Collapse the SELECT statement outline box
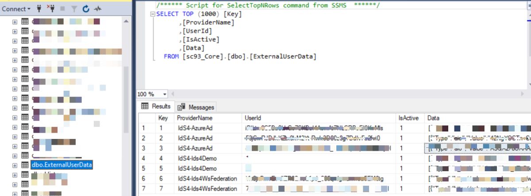Image resolution: width=531 pixels, height=196 pixels. coord(153,14)
